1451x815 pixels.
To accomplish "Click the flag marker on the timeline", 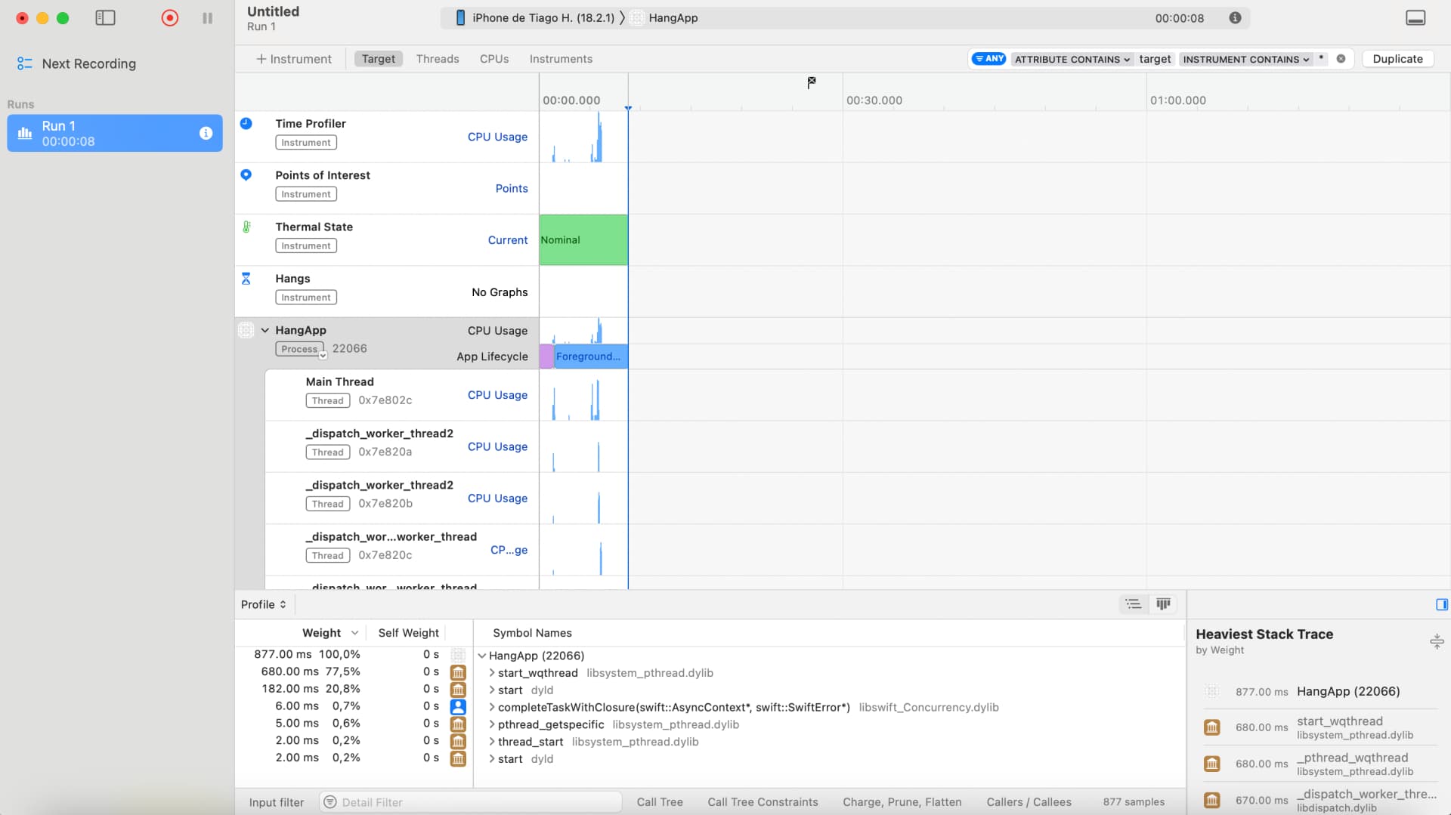I will (x=811, y=82).
